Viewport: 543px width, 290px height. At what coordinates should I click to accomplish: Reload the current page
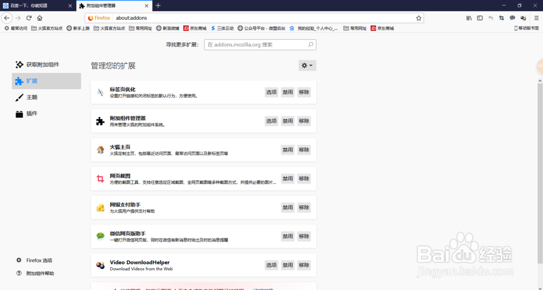tap(29, 18)
